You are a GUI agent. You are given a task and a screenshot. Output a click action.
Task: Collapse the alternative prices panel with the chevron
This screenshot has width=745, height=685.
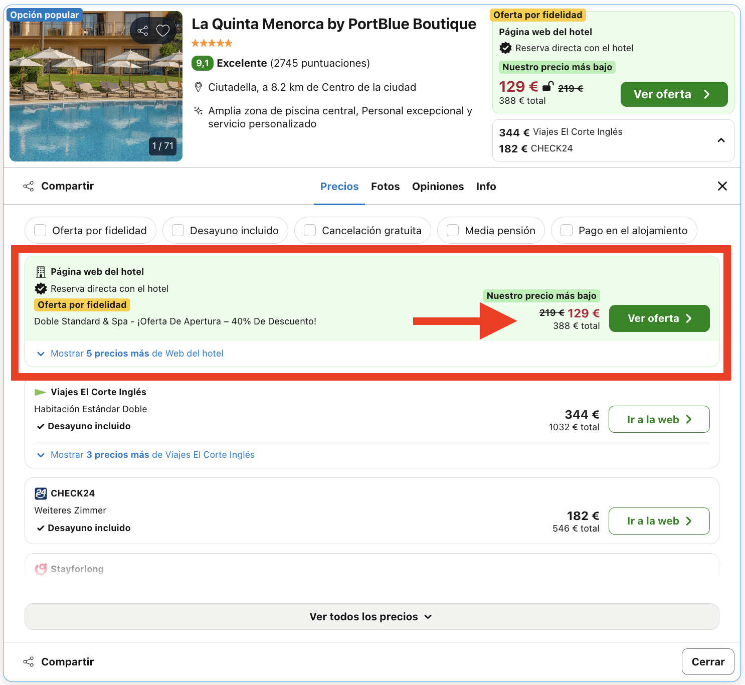coord(721,140)
